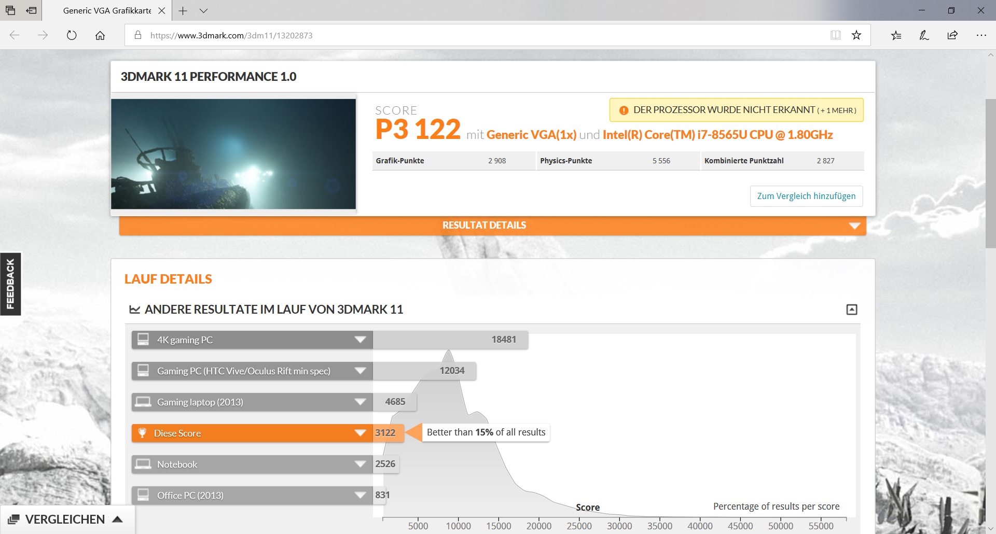996x534 pixels.
Task: Click the Vergleichen stack icon
Action: [x=13, y=519]
